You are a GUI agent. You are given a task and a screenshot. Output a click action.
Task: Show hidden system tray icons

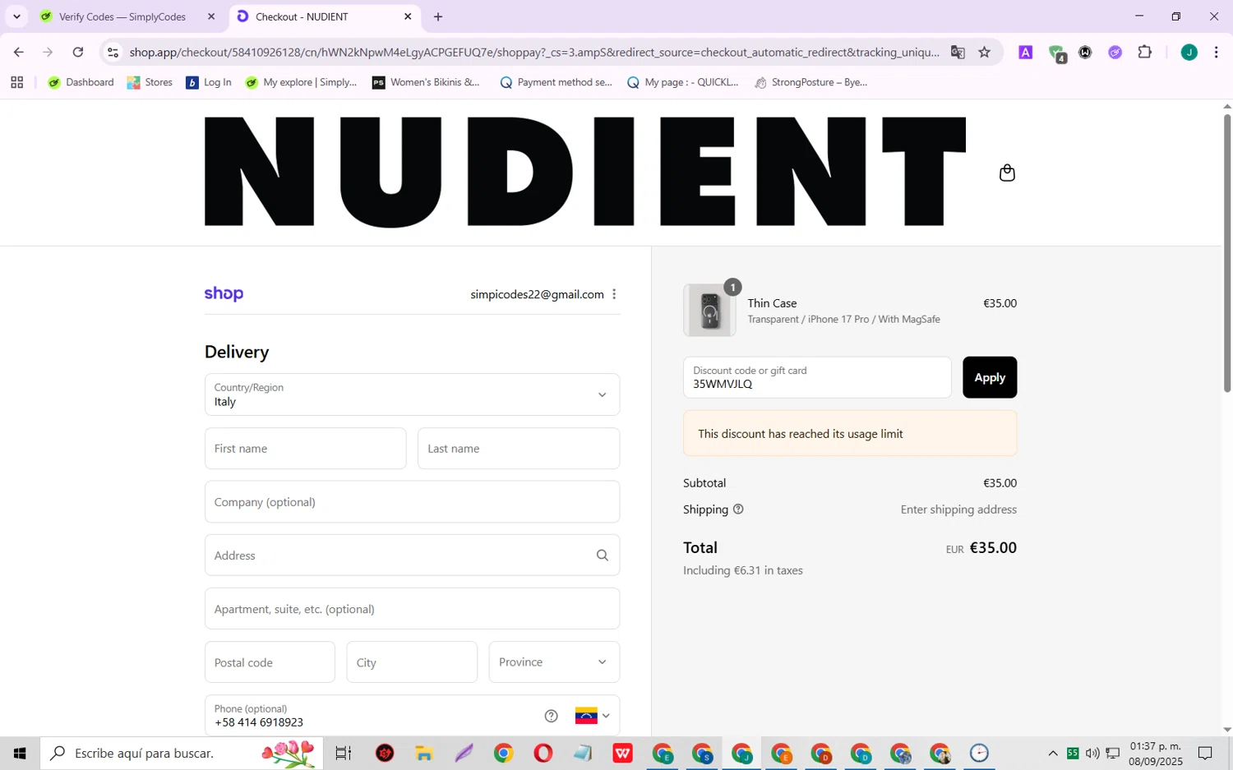pyautogui.click(x=1053, y=753)
